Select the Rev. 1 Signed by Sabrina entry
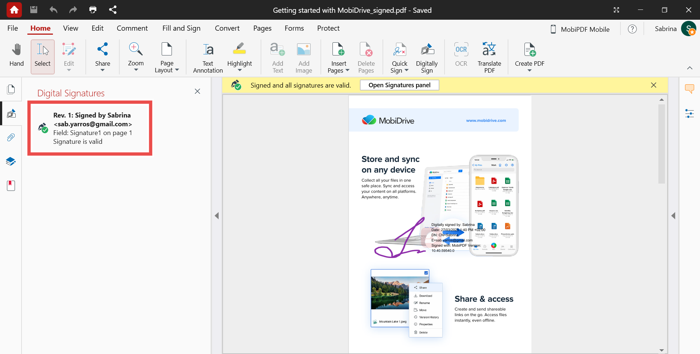Viewport: 700px width, 354px height. click(x=90, y=128)
